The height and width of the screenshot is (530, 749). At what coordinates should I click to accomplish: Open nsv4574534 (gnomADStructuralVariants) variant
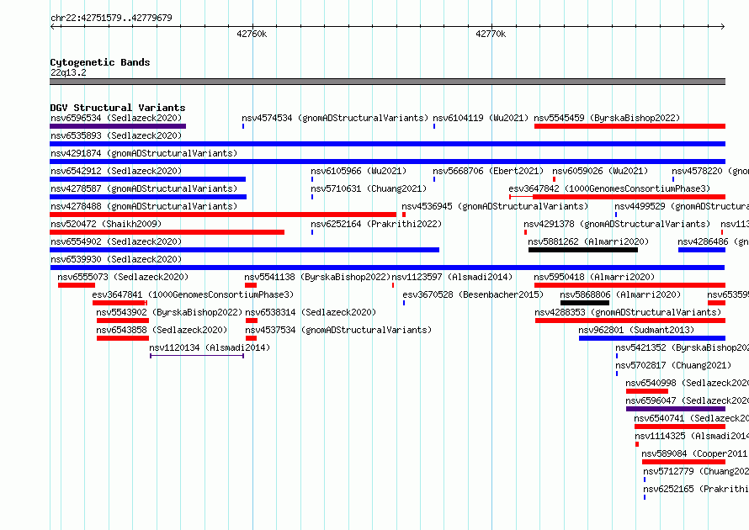click(x=335, y=118)
